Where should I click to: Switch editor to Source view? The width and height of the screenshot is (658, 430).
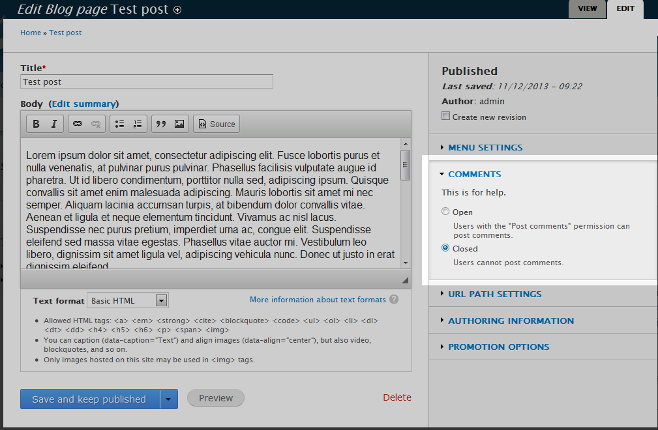coord(217,124)
